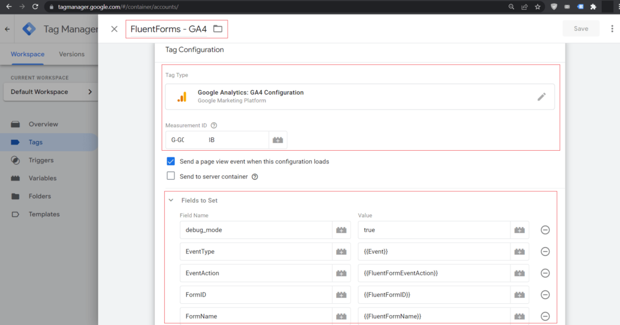Click the FormName field name input
Image resolution: width=620 pixels, height=325 pixels.
point(256,317)
